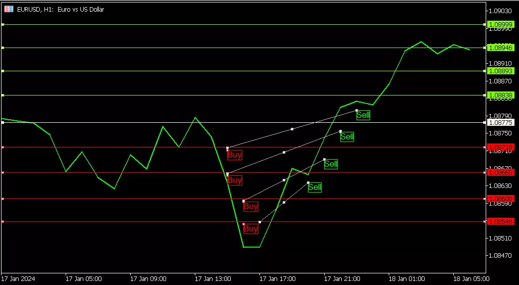The image size is (519, 285).
Task: Click the 18 Jan 05:00 time label
Action: click(471, 278)
